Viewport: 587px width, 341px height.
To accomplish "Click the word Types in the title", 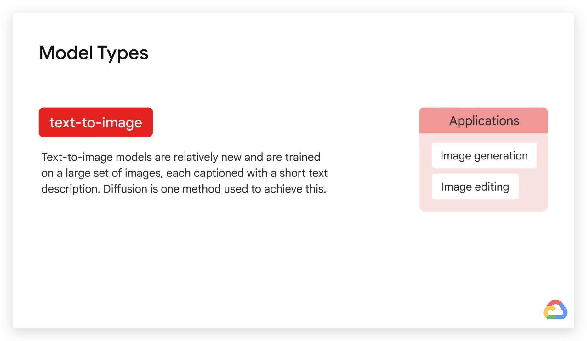I will [x=123, y=53].
